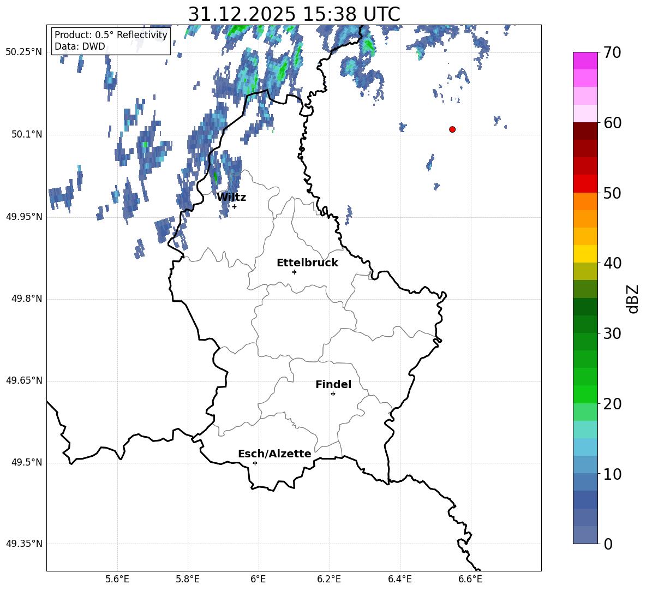Click the Product 0.5° Reflectivity info box
The width and height of the screenshot is (646, 590).
coord(111,41)
